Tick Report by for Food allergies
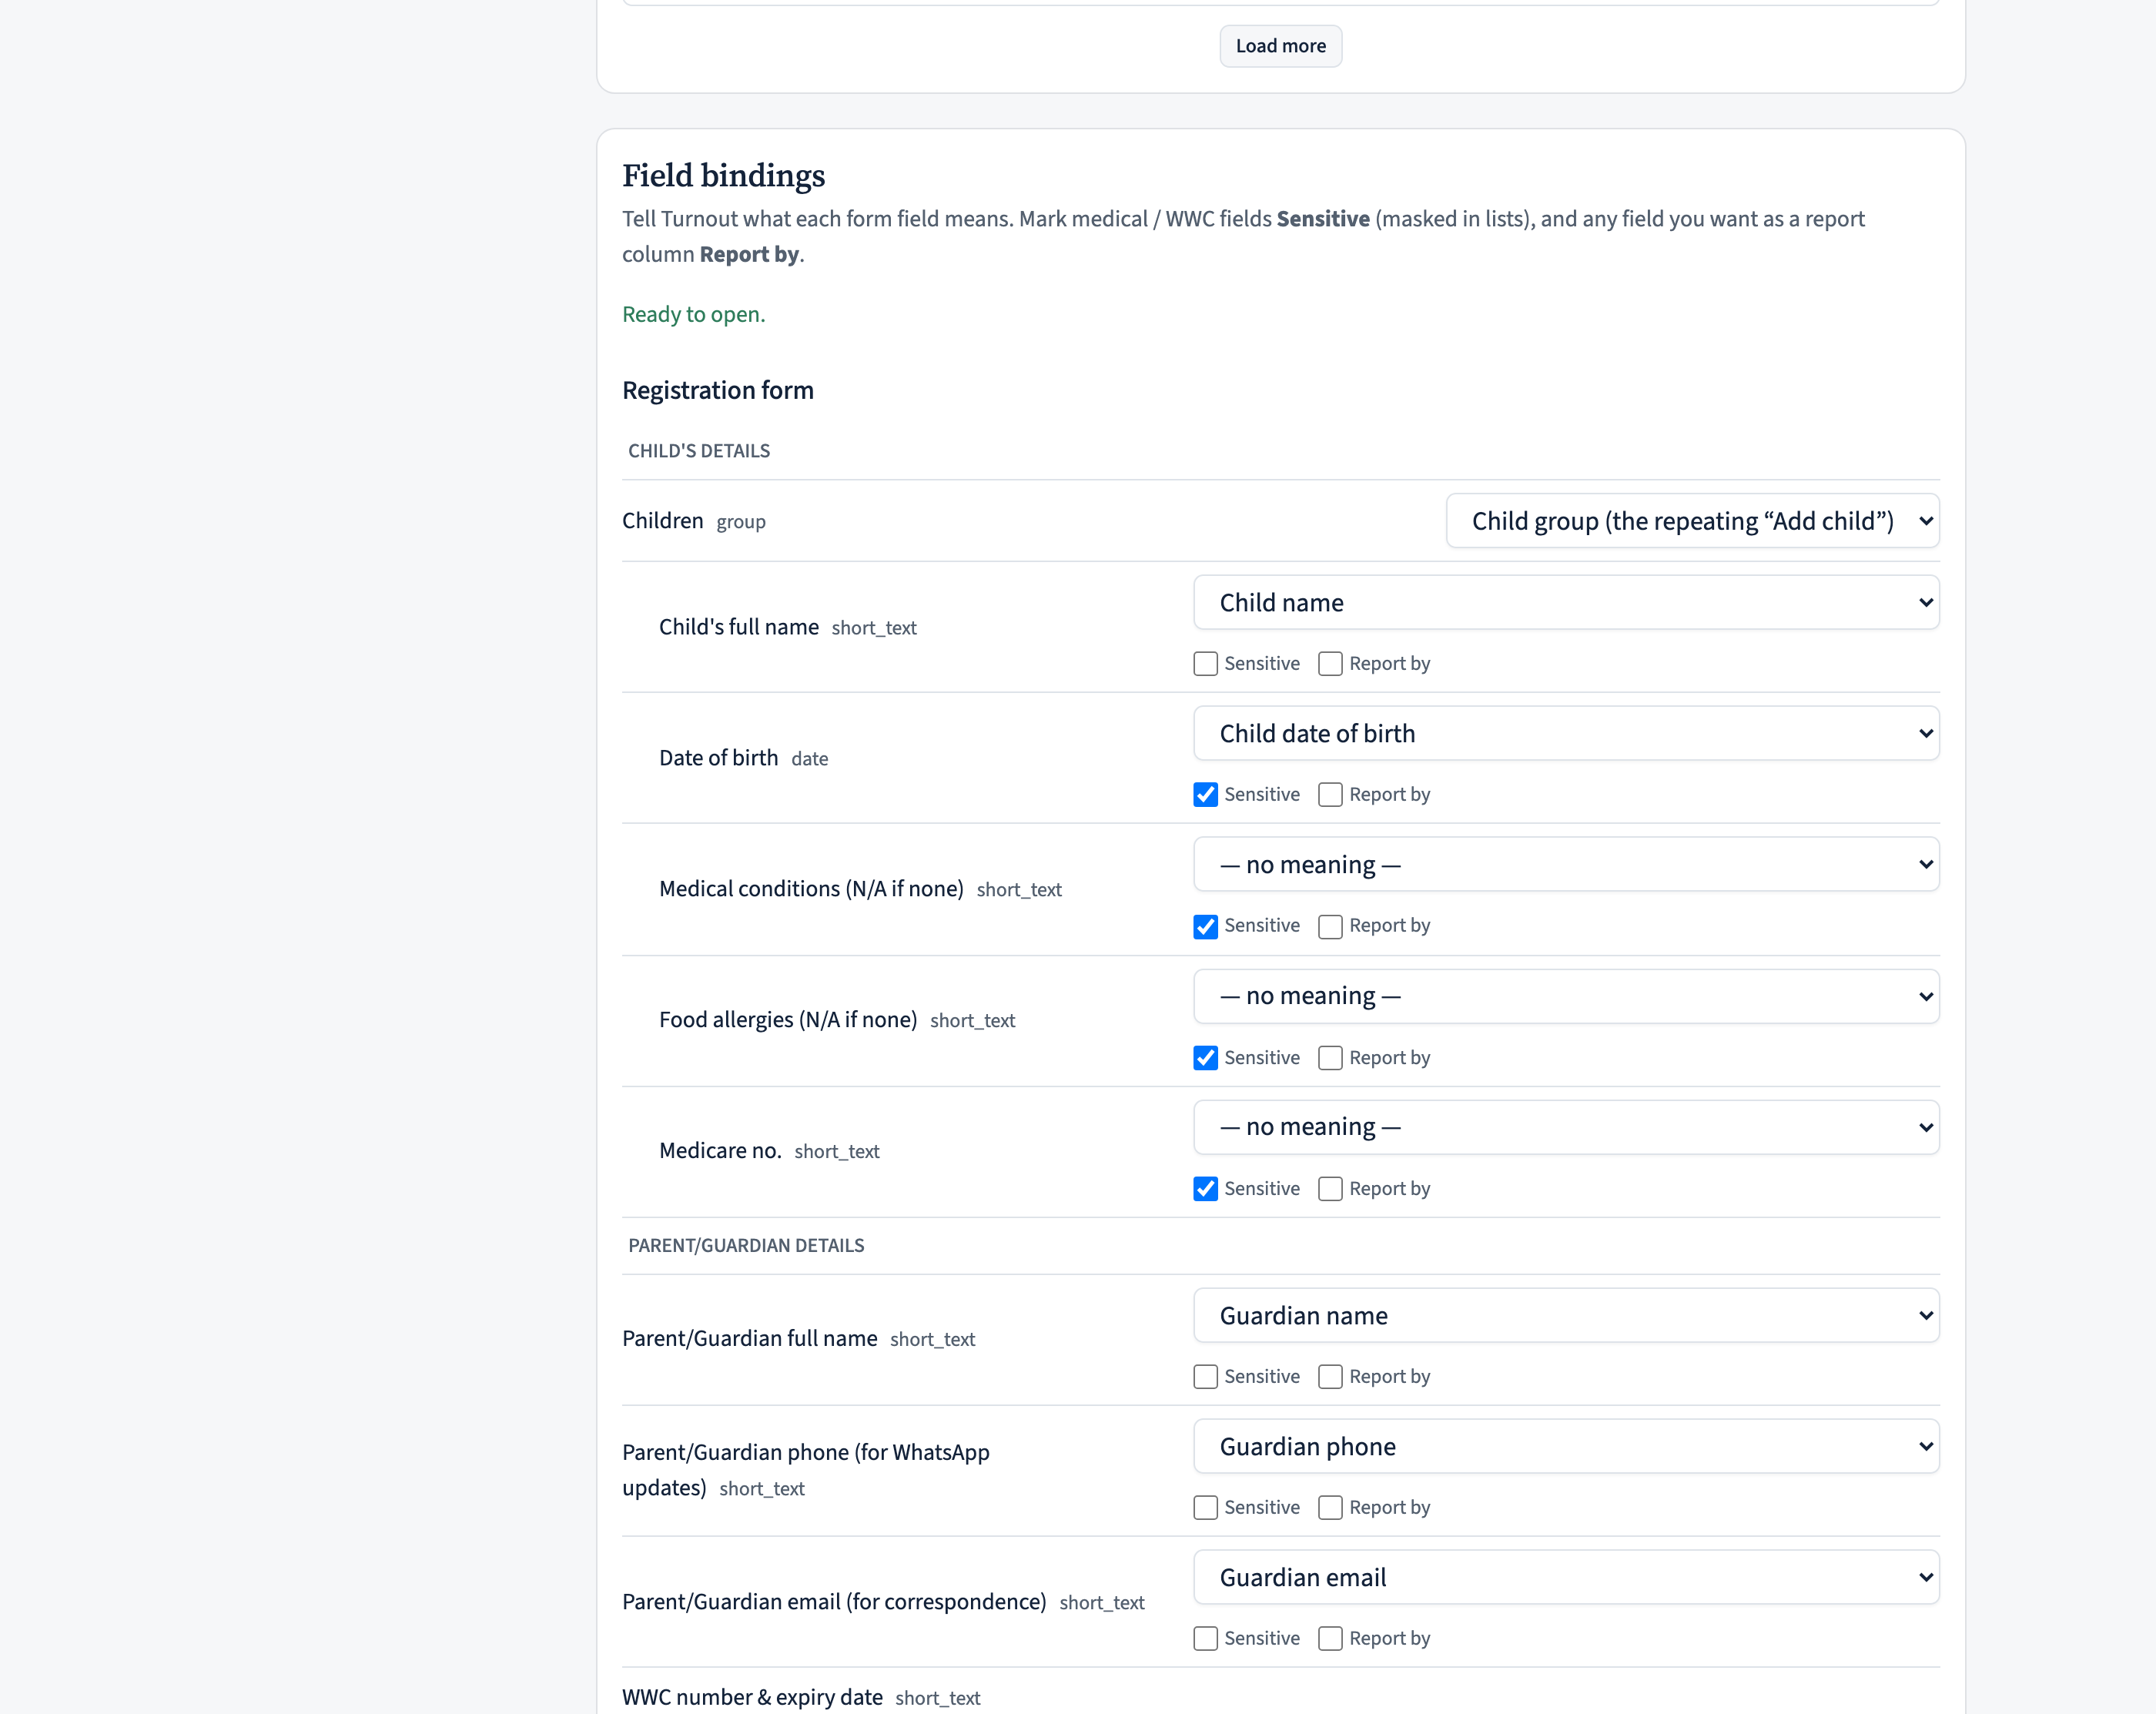The width and height of the screenshot is (2156, 1714). pyautogui.click(x=1330, y=1058)
